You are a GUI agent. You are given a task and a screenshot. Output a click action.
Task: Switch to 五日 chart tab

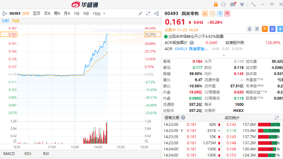pyautogui.click(x=36, y=14)
